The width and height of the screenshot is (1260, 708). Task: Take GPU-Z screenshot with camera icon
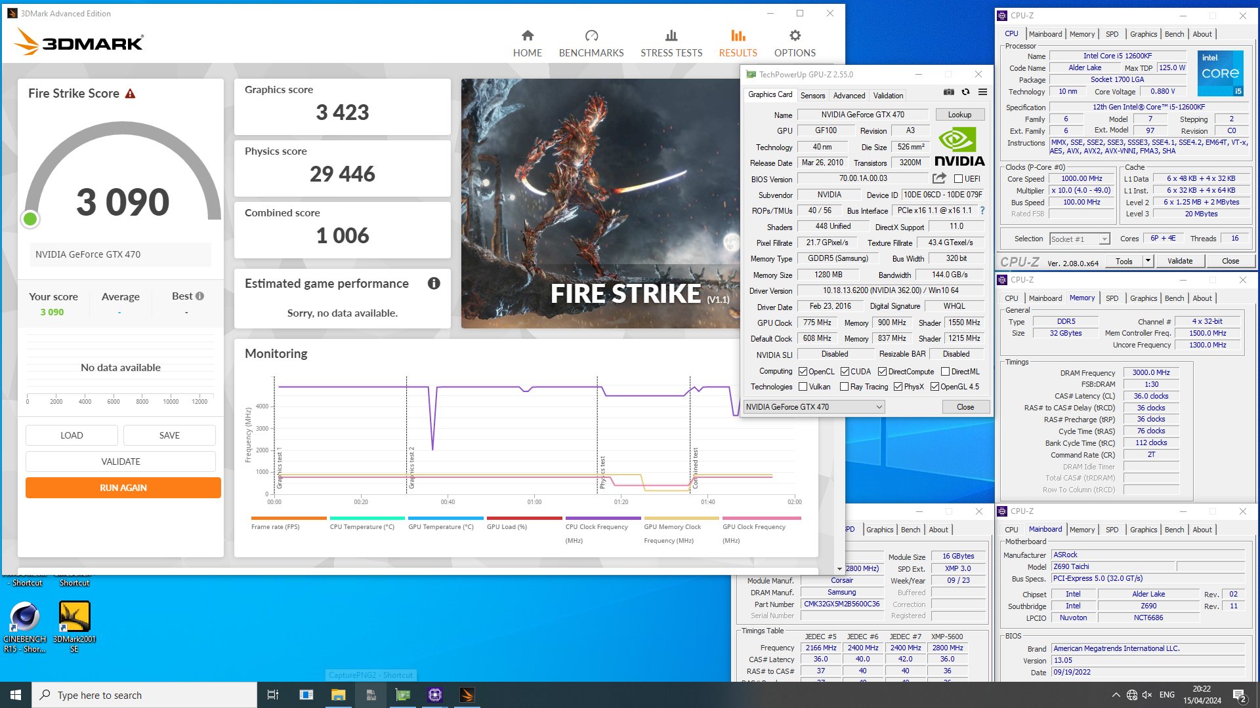[948, 92]
